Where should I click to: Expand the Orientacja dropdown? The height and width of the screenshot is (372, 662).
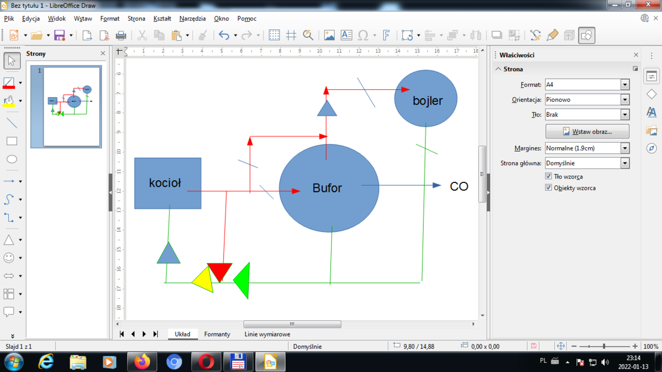click(624, 100)
